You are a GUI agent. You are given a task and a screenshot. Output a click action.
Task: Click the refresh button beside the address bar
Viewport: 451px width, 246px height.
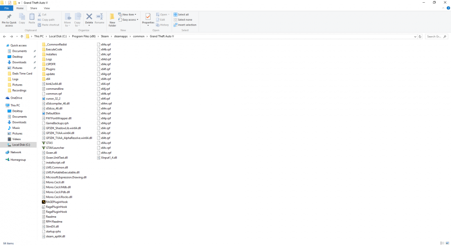[420, 36]
